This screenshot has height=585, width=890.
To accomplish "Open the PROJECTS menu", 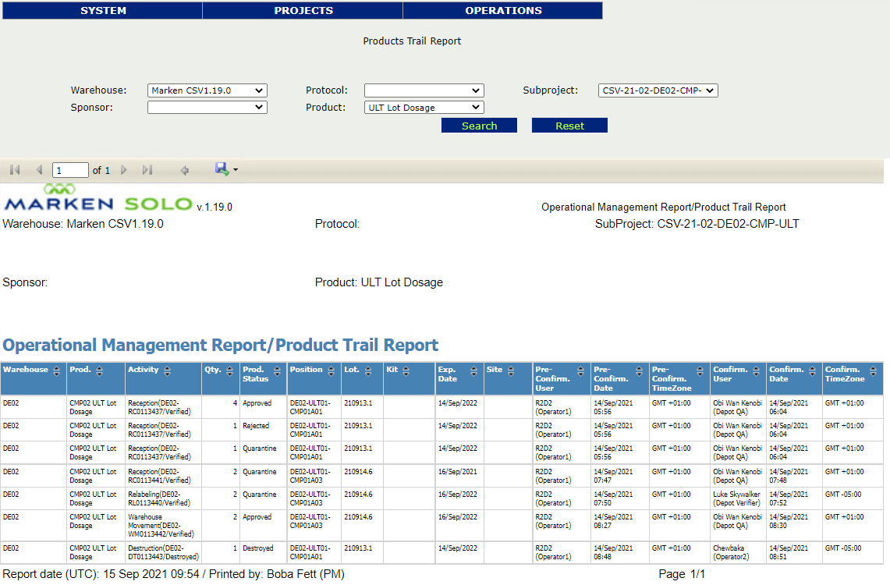I will [303, 10].
